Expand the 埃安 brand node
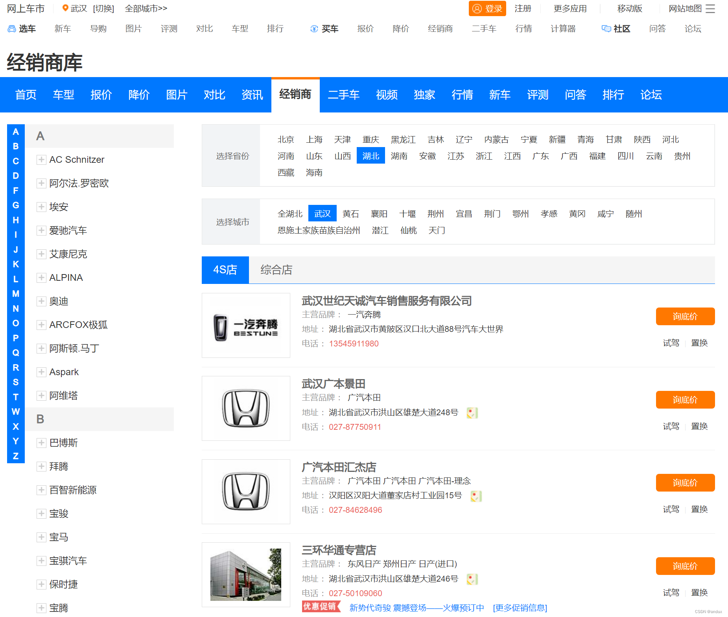The image size is (728, 617). [41, 207]
